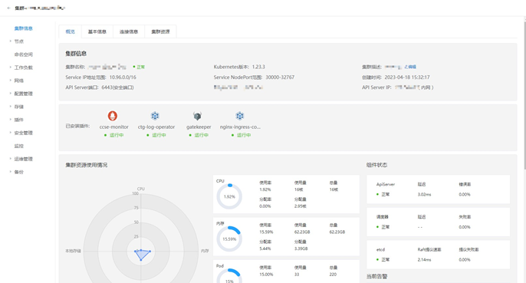This screenshot has height=283, width=526.
Task: Switch to the 基本信息 tab
Action: [x=97, y=31]
